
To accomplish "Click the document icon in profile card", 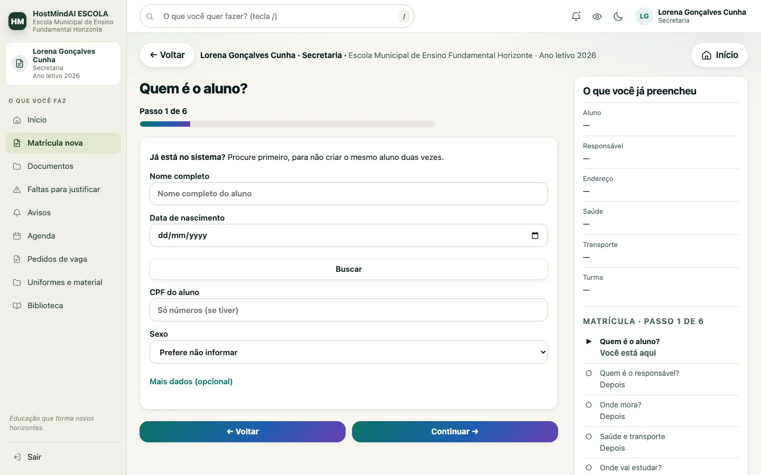I will pyautogui.click(x=20, y=63).
